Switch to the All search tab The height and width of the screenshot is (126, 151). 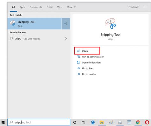[x=13, y=7]
